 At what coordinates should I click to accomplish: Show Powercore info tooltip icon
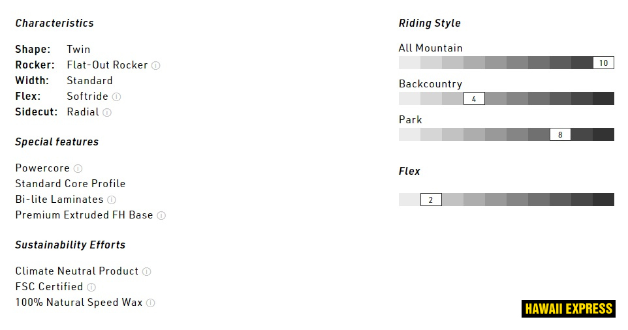[78, 168]
